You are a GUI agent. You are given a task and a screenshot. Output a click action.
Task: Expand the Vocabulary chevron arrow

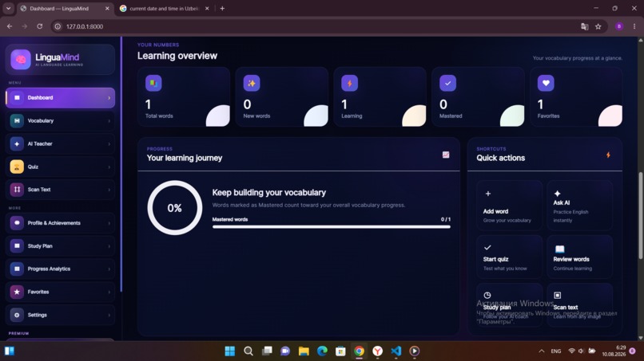(x=109, y=121)
